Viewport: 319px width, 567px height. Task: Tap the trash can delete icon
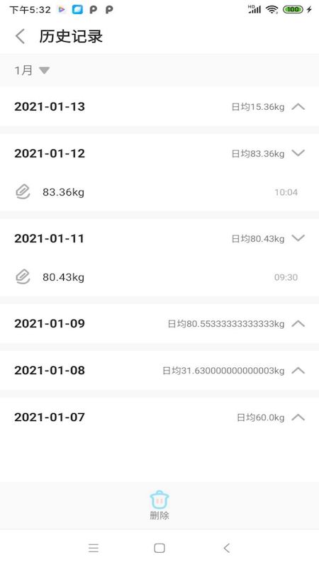pyautogui.click(x=159, y=500)
